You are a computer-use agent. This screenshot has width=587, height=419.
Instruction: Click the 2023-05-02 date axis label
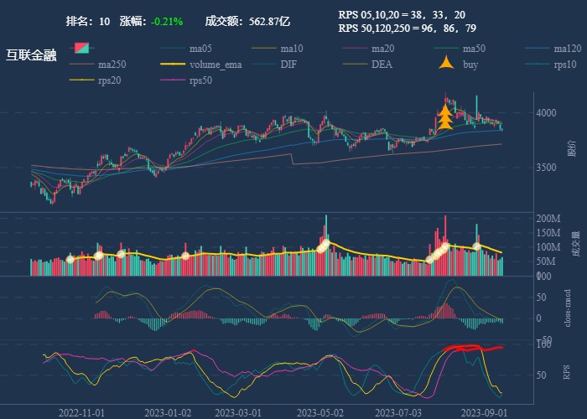[x=320, y=412]
